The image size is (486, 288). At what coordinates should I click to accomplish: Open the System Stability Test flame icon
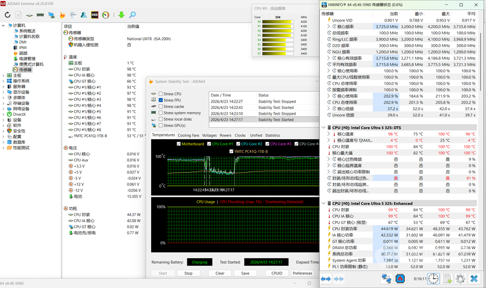click(62, 15)
